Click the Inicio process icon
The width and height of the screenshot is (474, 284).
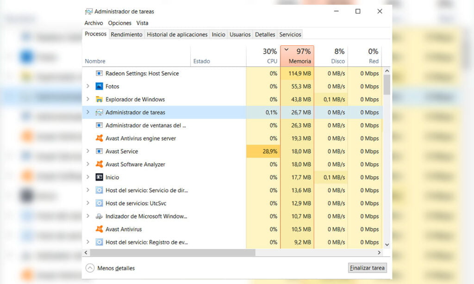99,177
